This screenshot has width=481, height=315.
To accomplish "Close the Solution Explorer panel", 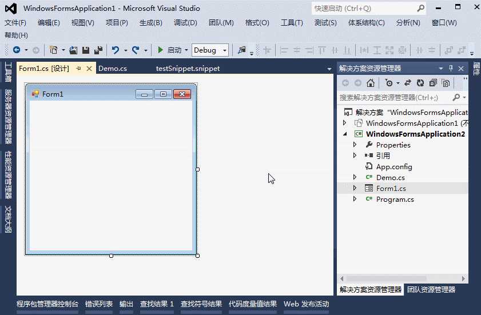I will pyautogui.click(x=461, y=69).
